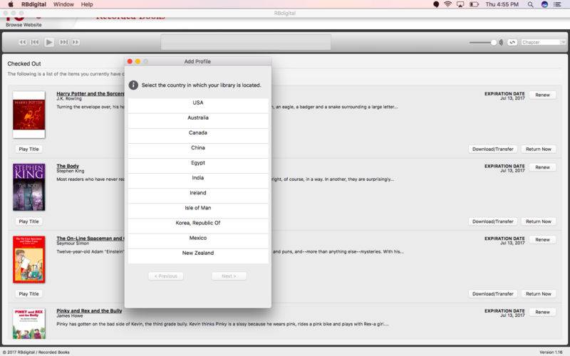Click the Browse Website button
This screenshot has width=570, height=356.
(x=24, y=25)
